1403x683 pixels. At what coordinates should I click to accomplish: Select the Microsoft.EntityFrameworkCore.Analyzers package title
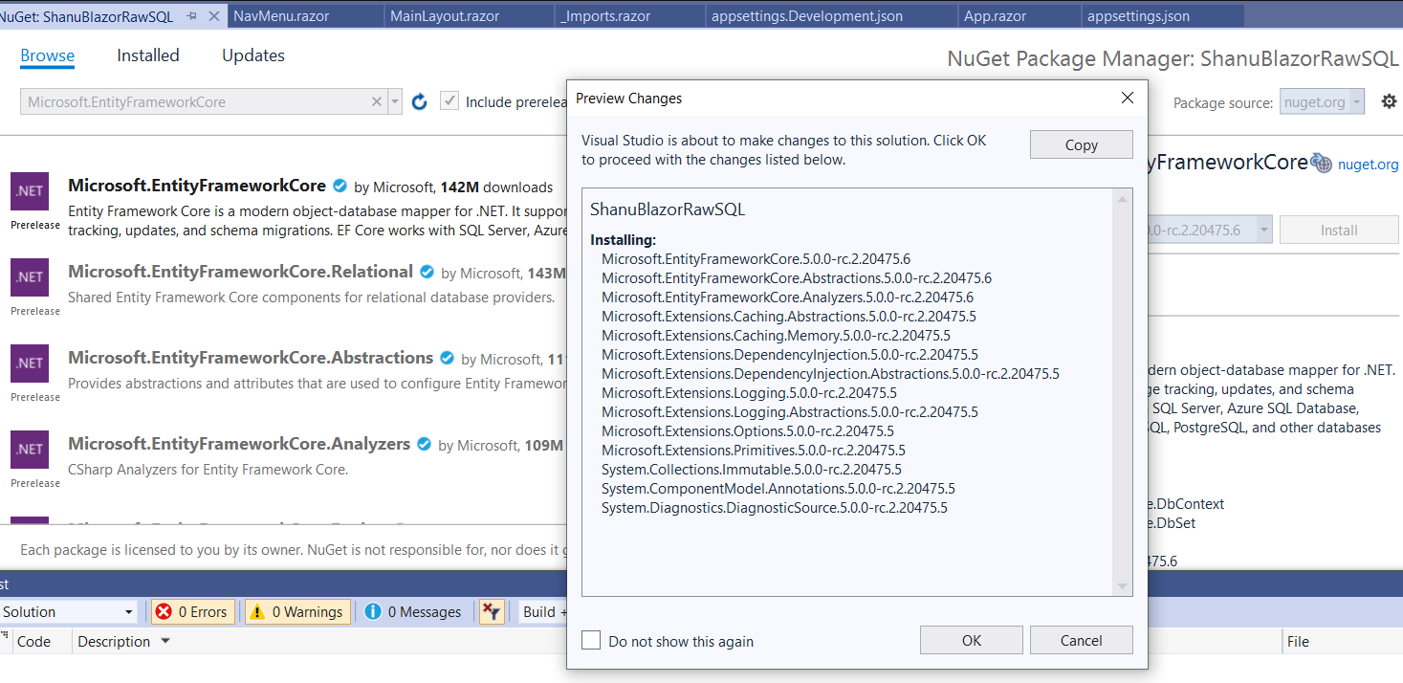[x=239, y=444]
